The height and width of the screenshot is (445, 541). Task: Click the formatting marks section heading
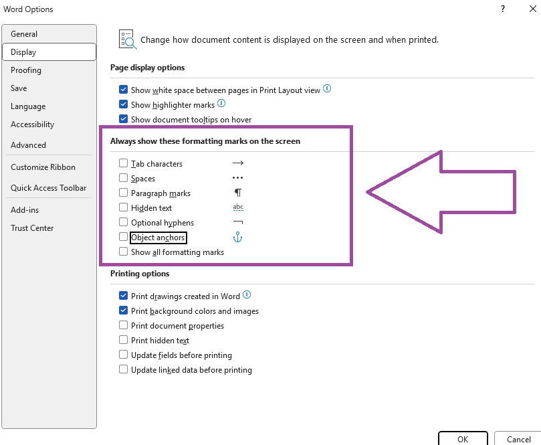click(x=205, y=141)
